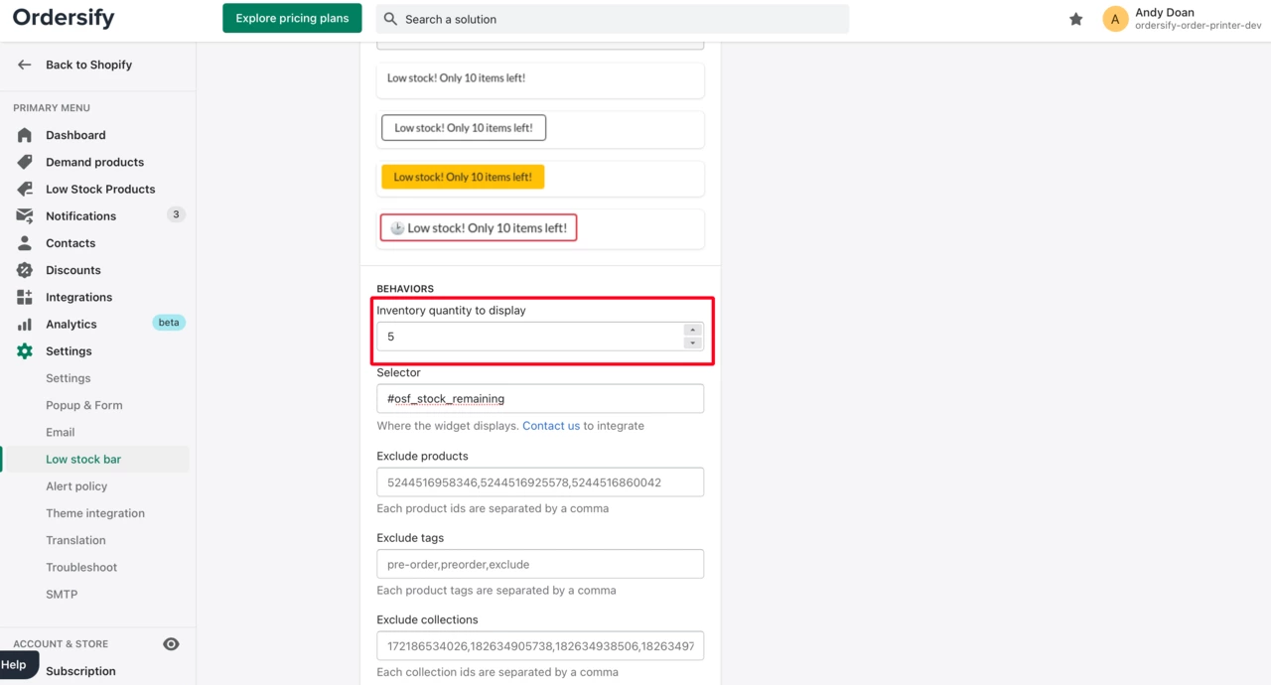Decrease inventory quantity with down arrow
The height and width of the screenshot is (685, 1271).
coord(693,342)
